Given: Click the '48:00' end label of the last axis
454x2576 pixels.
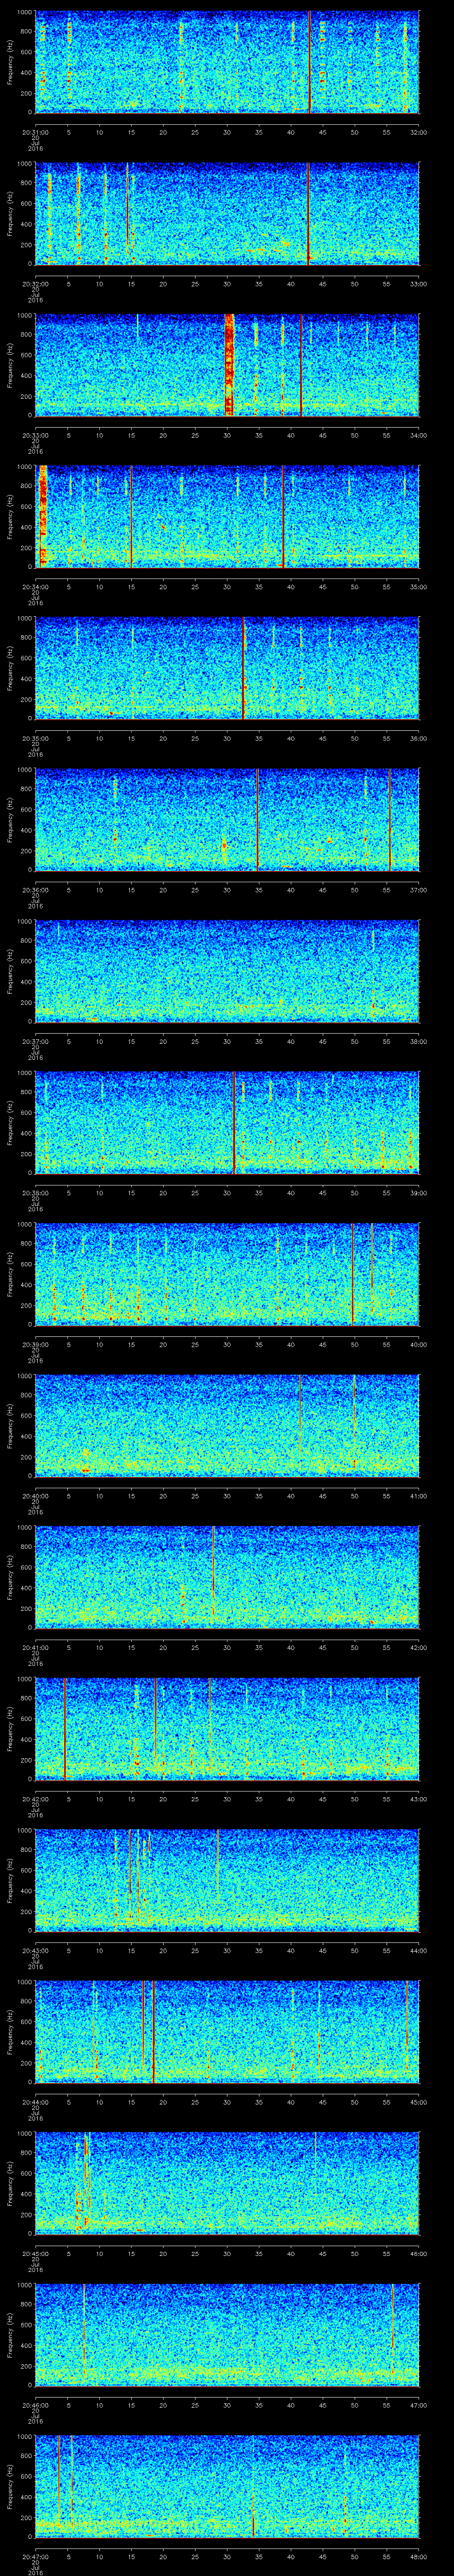Looking at the screenshot, I should [x=418, y=2556].
